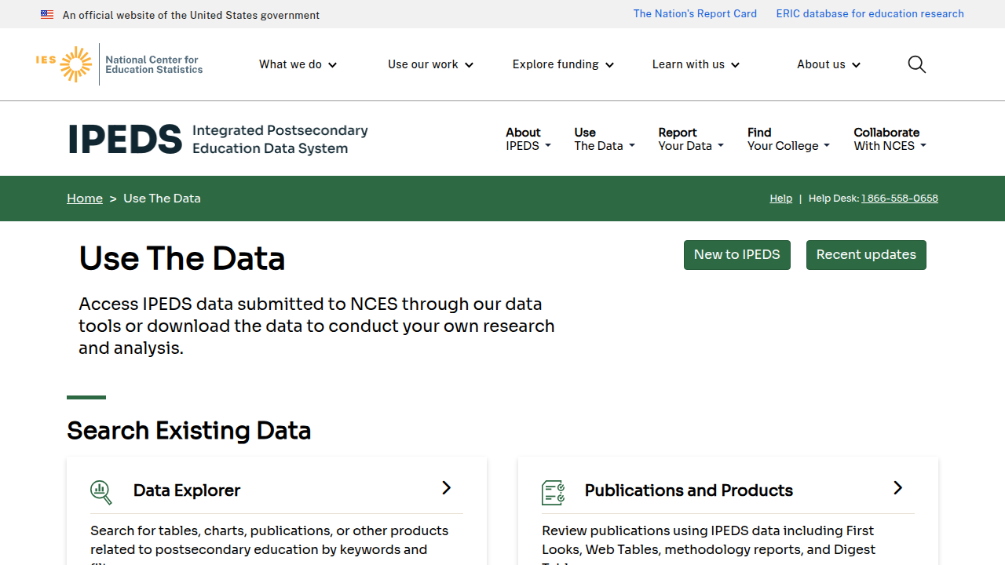
Task: Expand the What we do menu
Action: (x=298, y=64)
